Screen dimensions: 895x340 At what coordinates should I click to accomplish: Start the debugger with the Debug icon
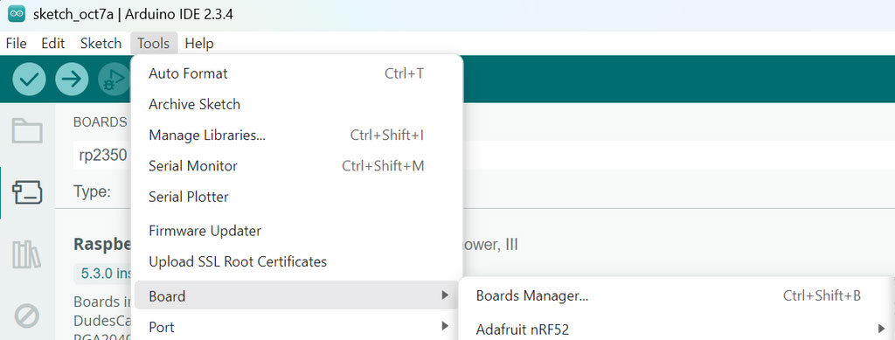pos(114,79)
